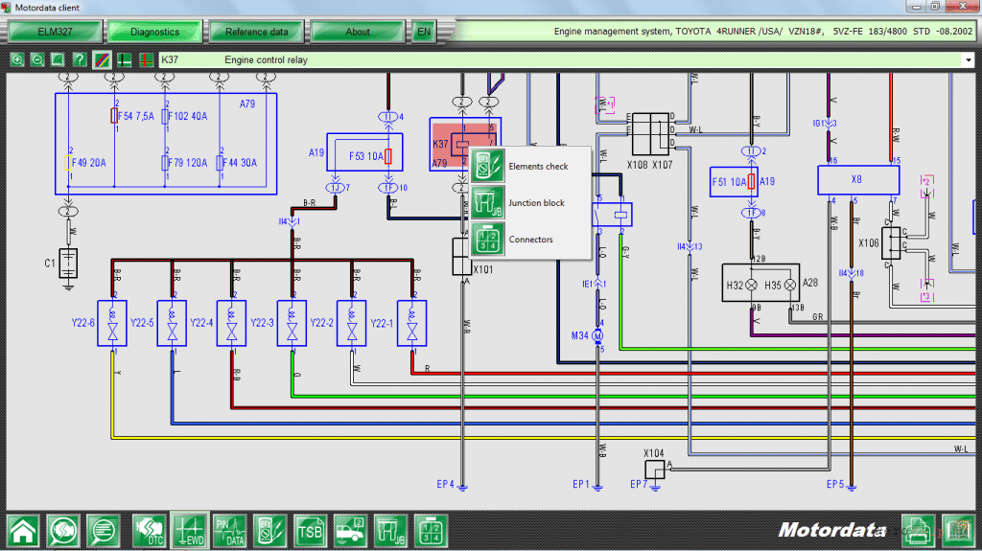Open the TSB bulletins icon
This screenshot has width=982, height=551.
point(310,531)
